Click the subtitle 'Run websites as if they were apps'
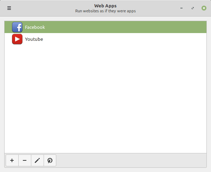211x172 pixels. 105,11
